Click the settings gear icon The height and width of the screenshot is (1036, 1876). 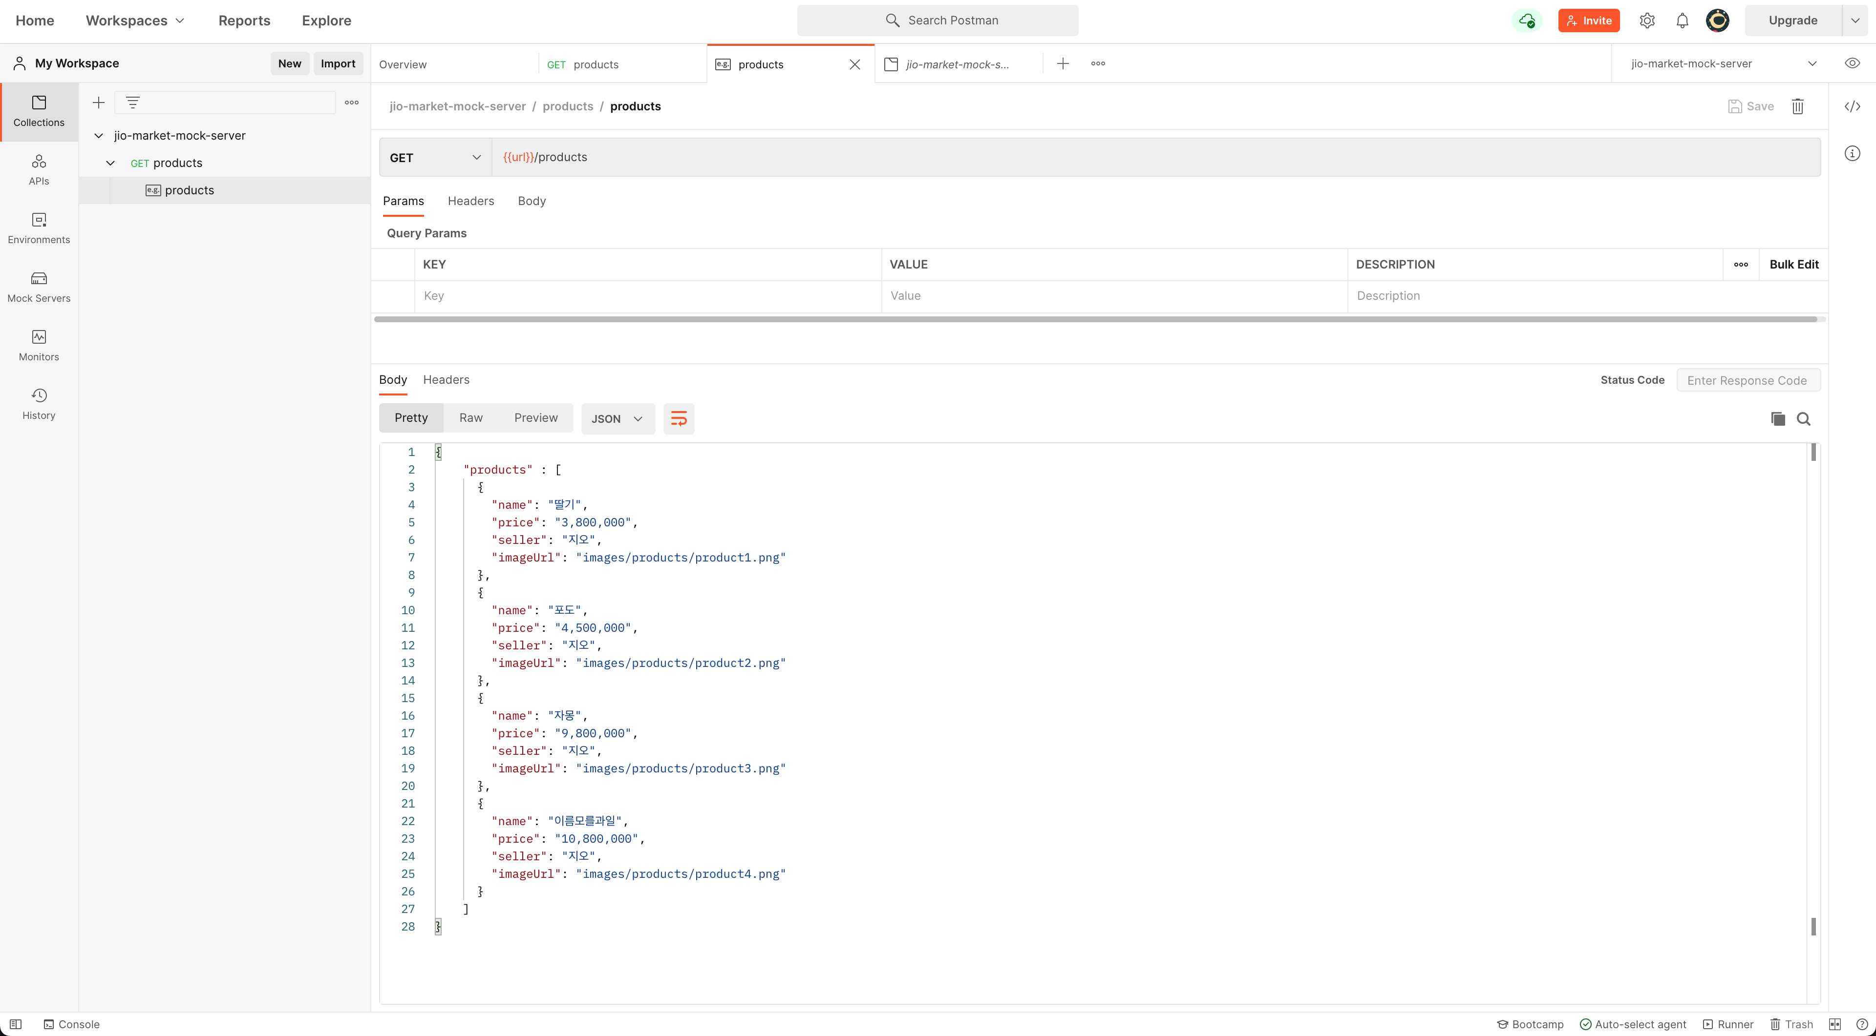1646,21
